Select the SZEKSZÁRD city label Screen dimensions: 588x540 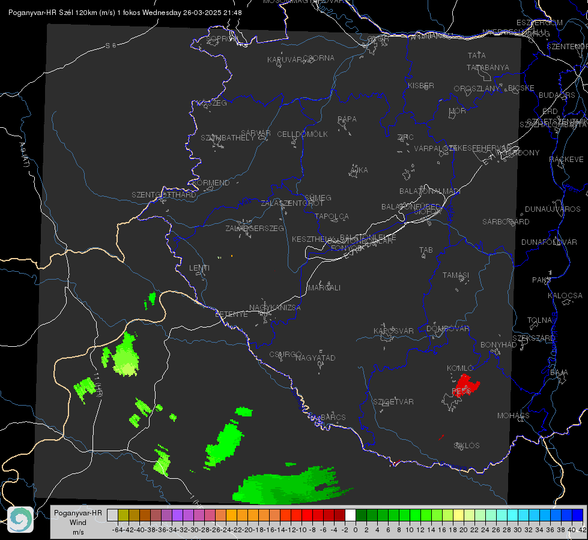(533, 338)
